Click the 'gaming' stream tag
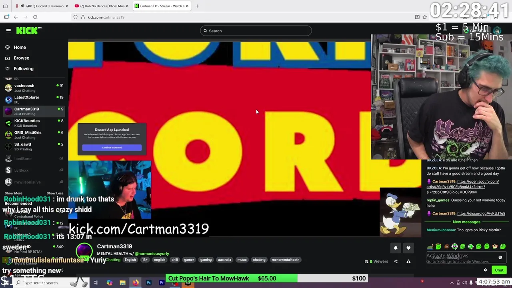This screenshot has height=288, width=512. 206,260
